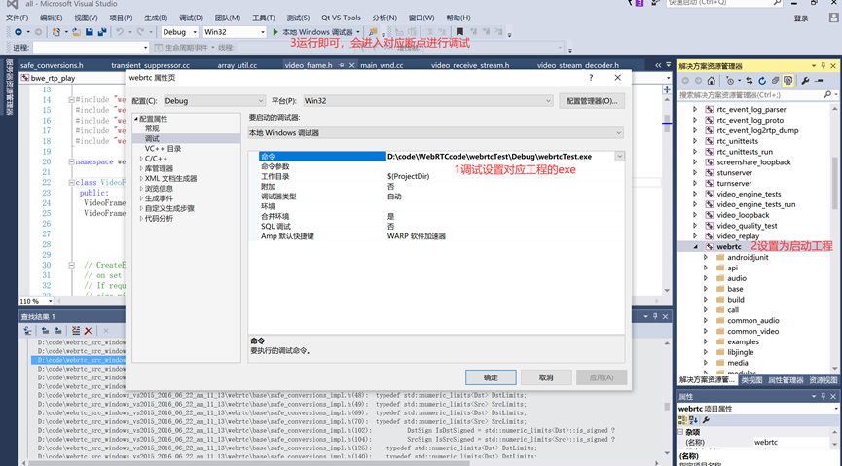Switch to the safe_conversions.h tab
Viewport: 842px width, 466px height.
52,65
